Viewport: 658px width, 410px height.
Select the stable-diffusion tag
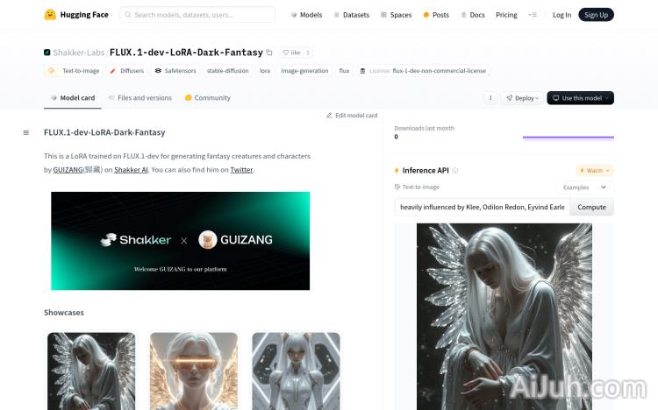point(228,71)
